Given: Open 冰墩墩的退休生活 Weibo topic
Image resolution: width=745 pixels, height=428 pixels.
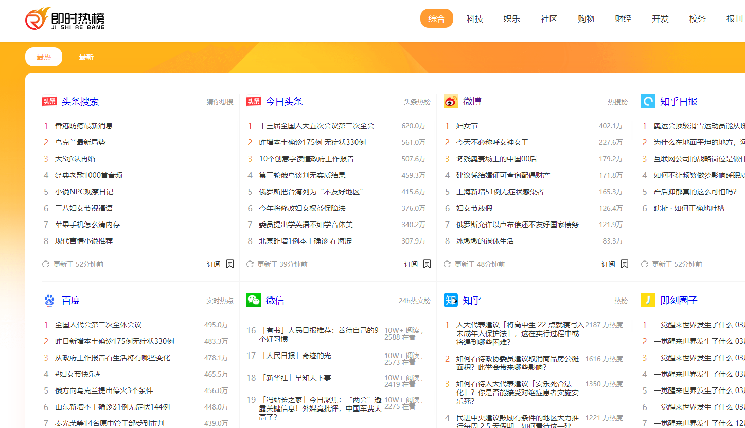Looking at the screenshot, I should click(x=485, y=241).
